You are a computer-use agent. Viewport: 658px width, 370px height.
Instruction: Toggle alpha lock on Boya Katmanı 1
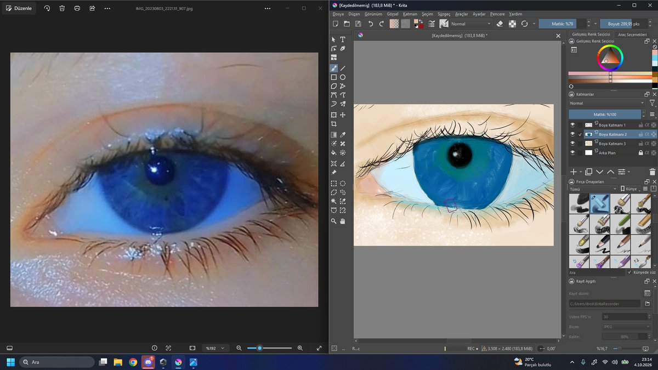click(647, 125)
